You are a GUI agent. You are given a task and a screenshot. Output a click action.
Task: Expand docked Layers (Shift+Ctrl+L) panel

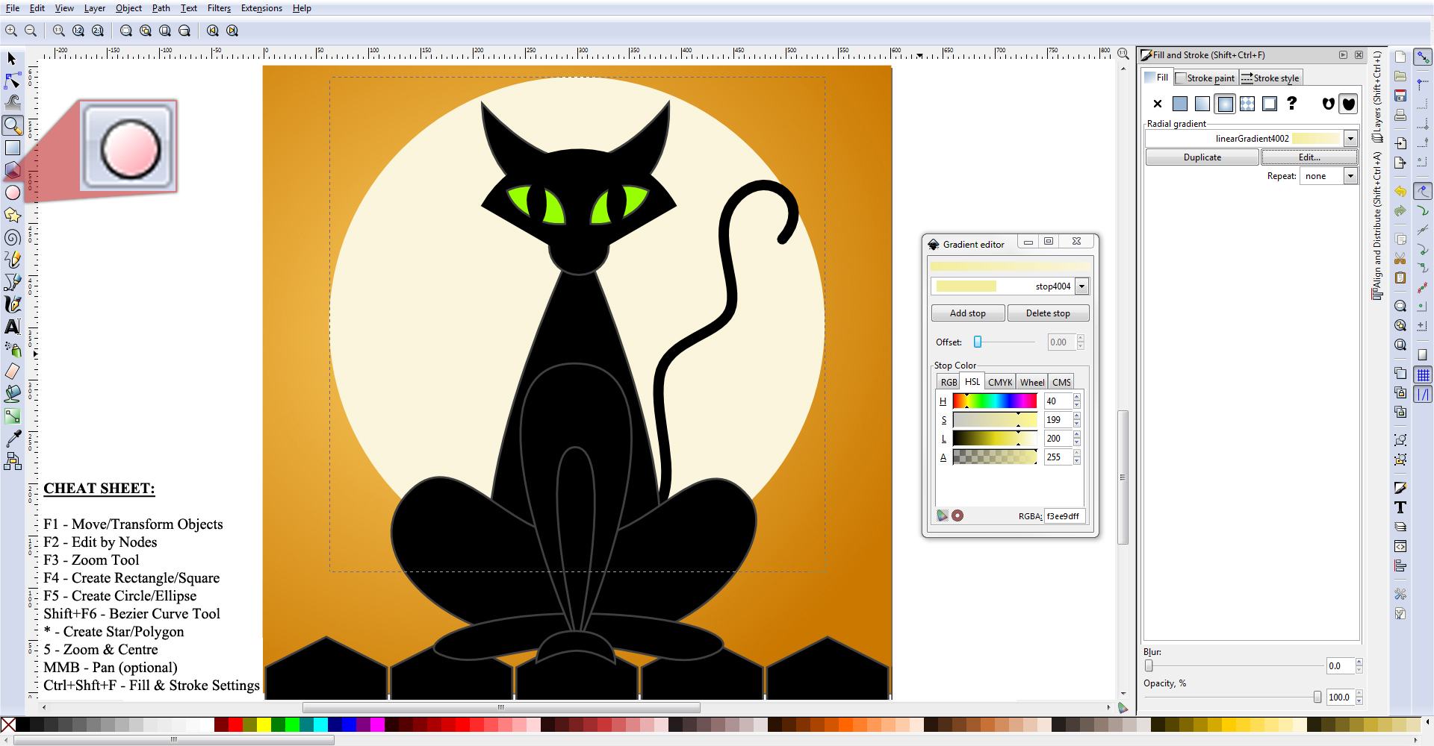pos(1377,97)
